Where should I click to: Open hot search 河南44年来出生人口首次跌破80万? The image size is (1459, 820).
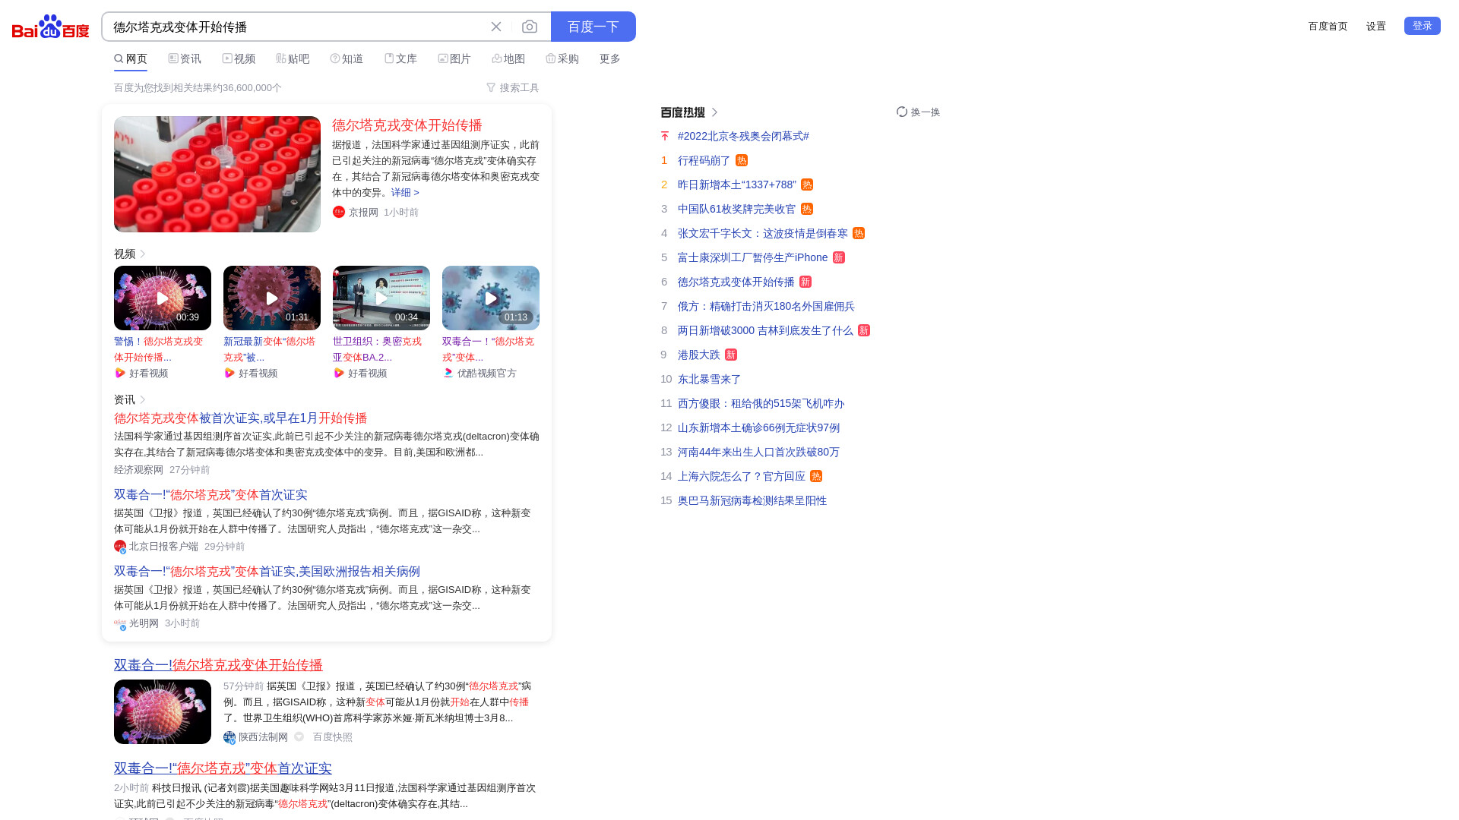click(x=758, y=452)
